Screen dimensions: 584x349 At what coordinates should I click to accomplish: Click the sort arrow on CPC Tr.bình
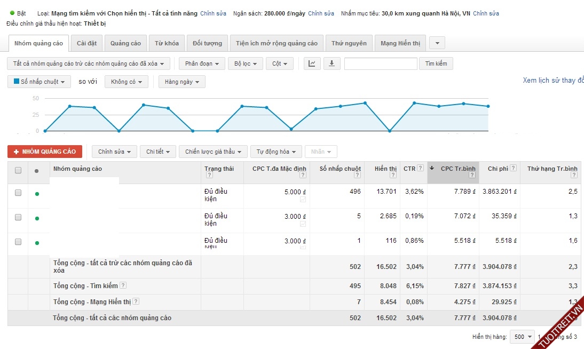coord(432,168)
